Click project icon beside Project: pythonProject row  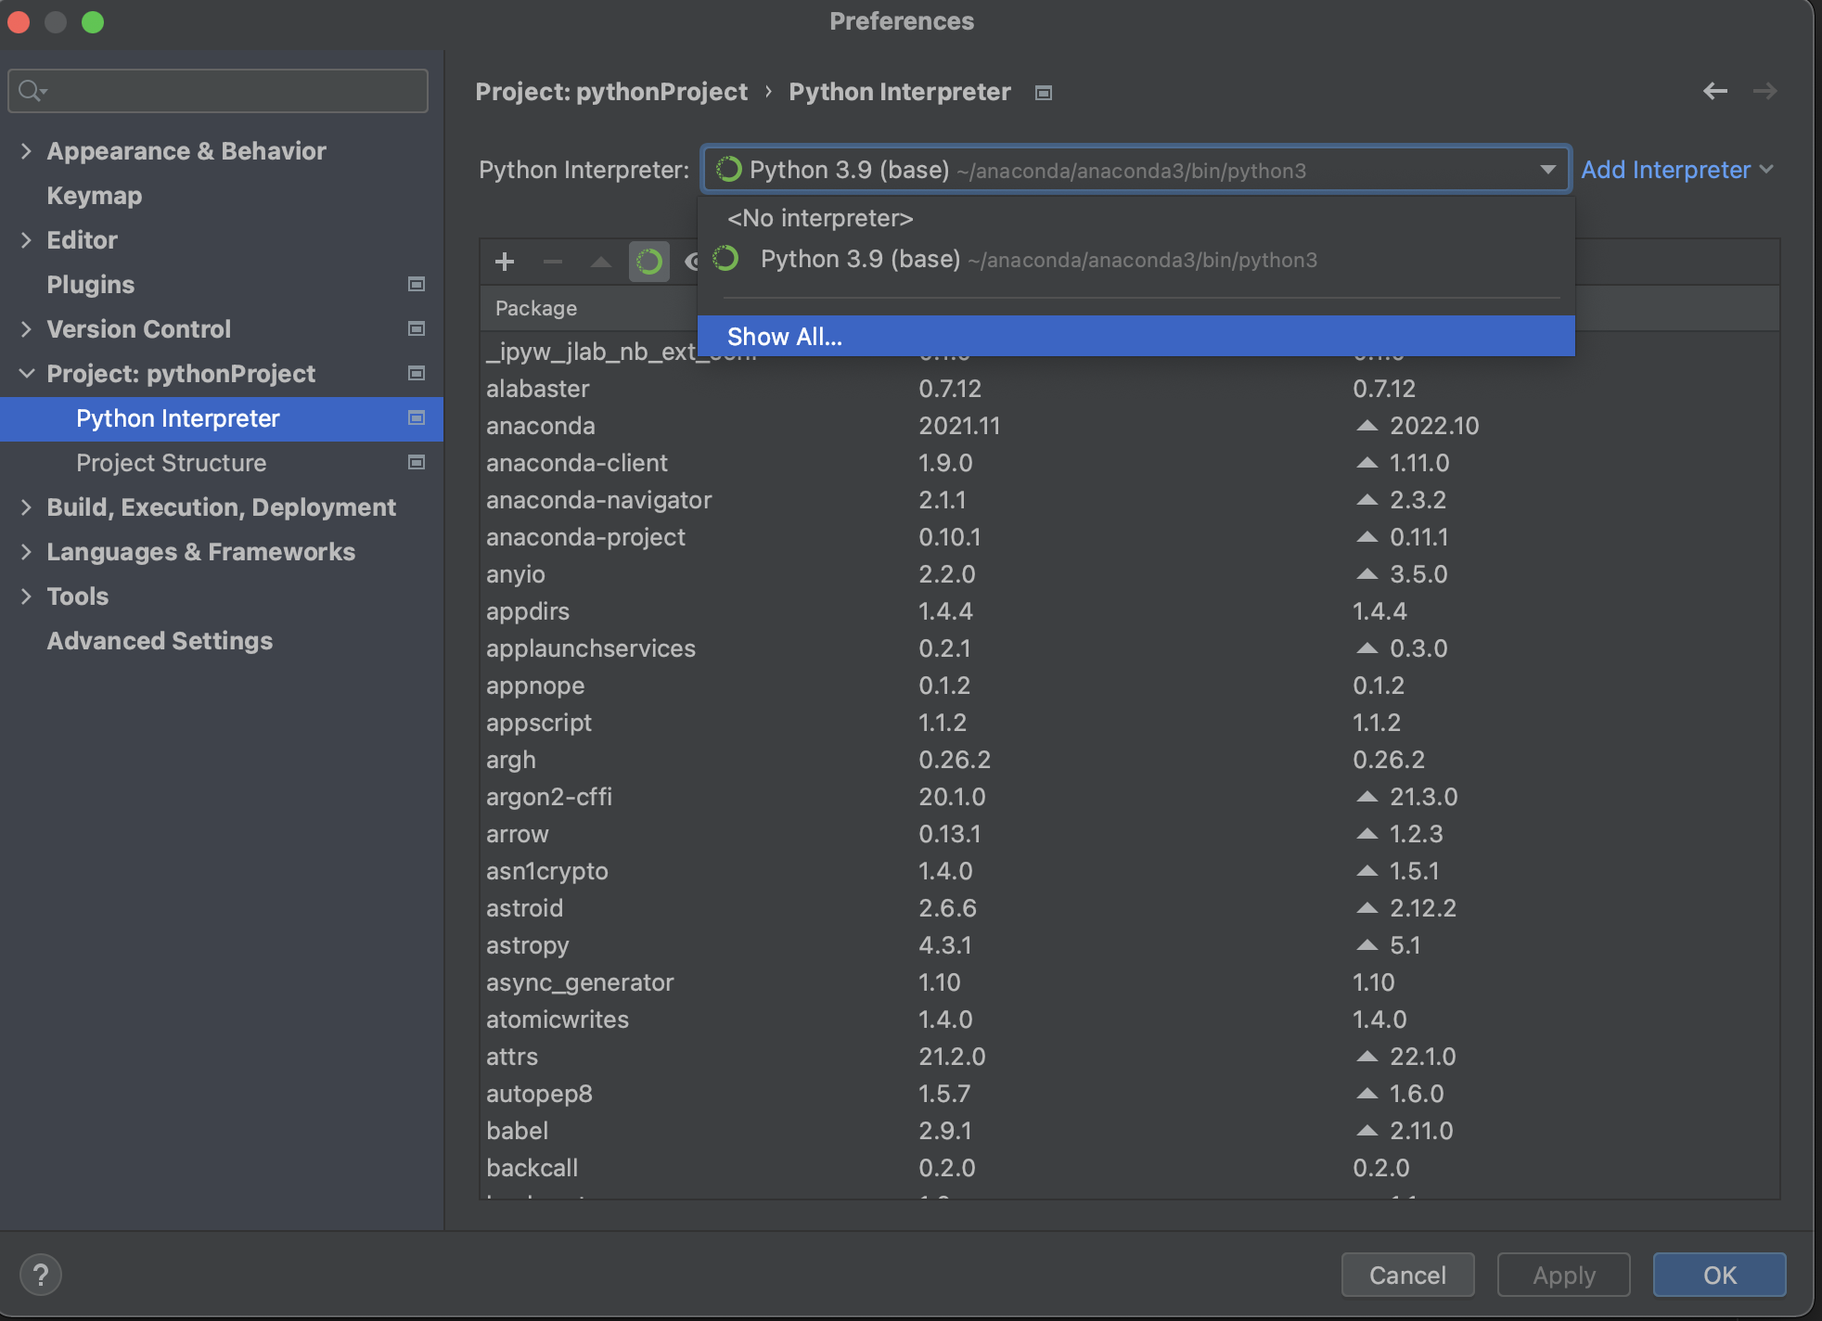tap(417, 373)
